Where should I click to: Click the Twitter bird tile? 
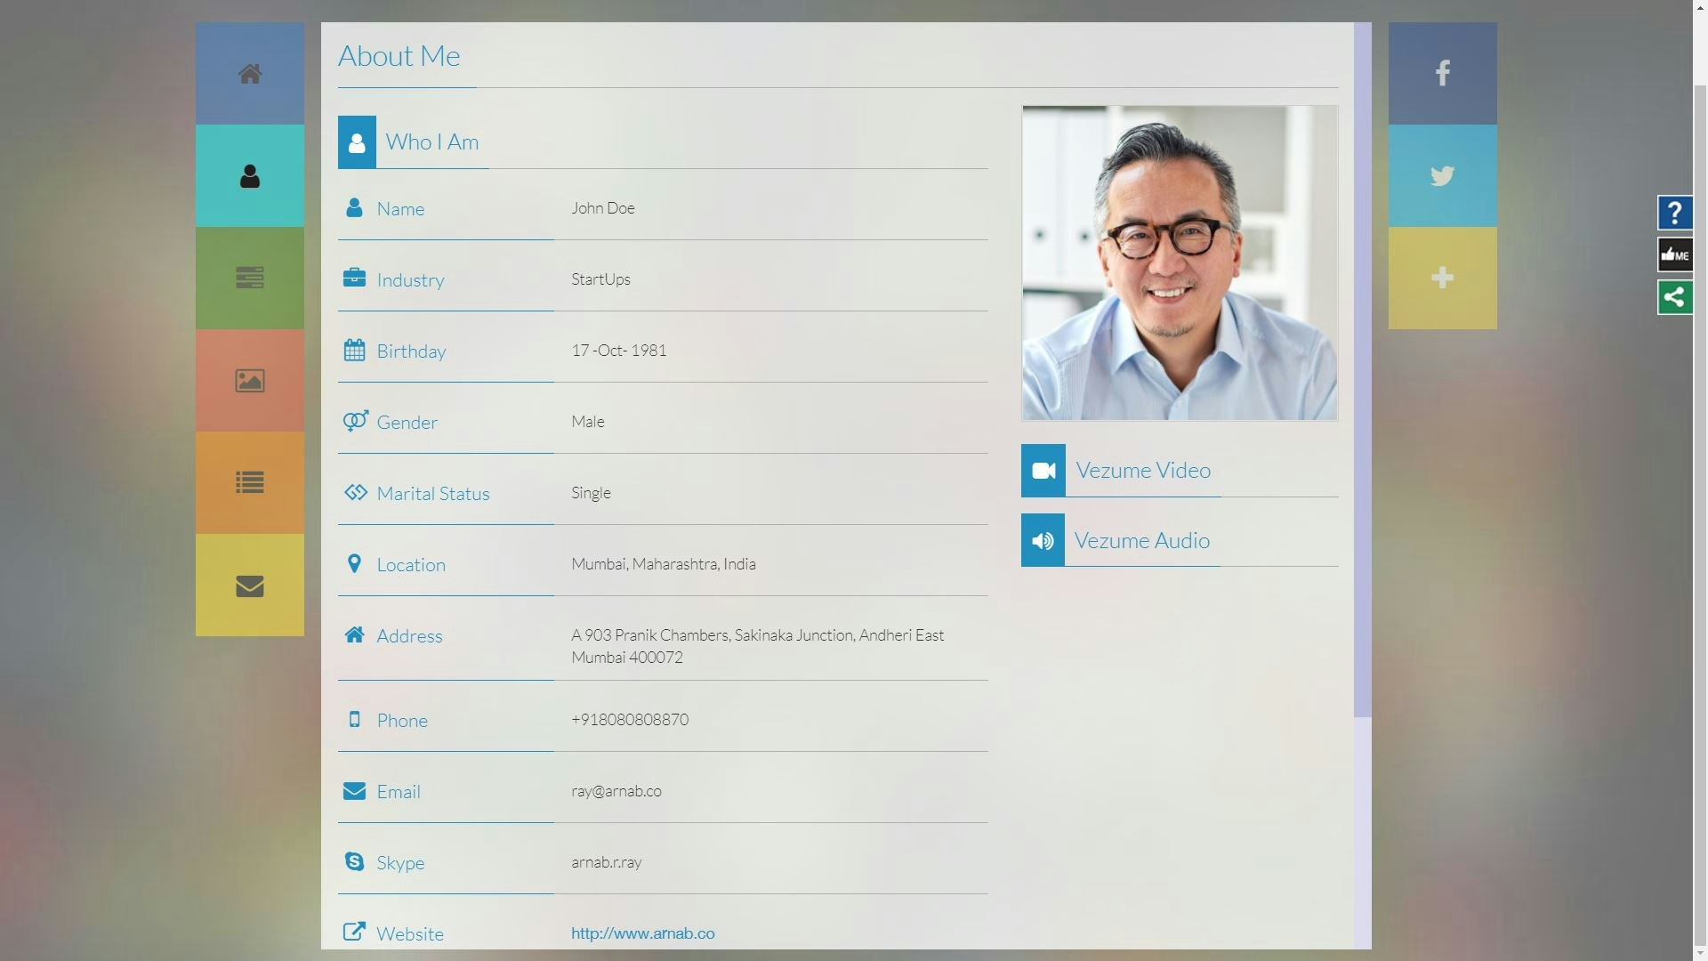1442,175
